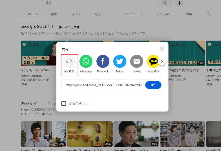Open the チャンネル tab
This screenshot has height=151, width=222.
coord(164,14)
